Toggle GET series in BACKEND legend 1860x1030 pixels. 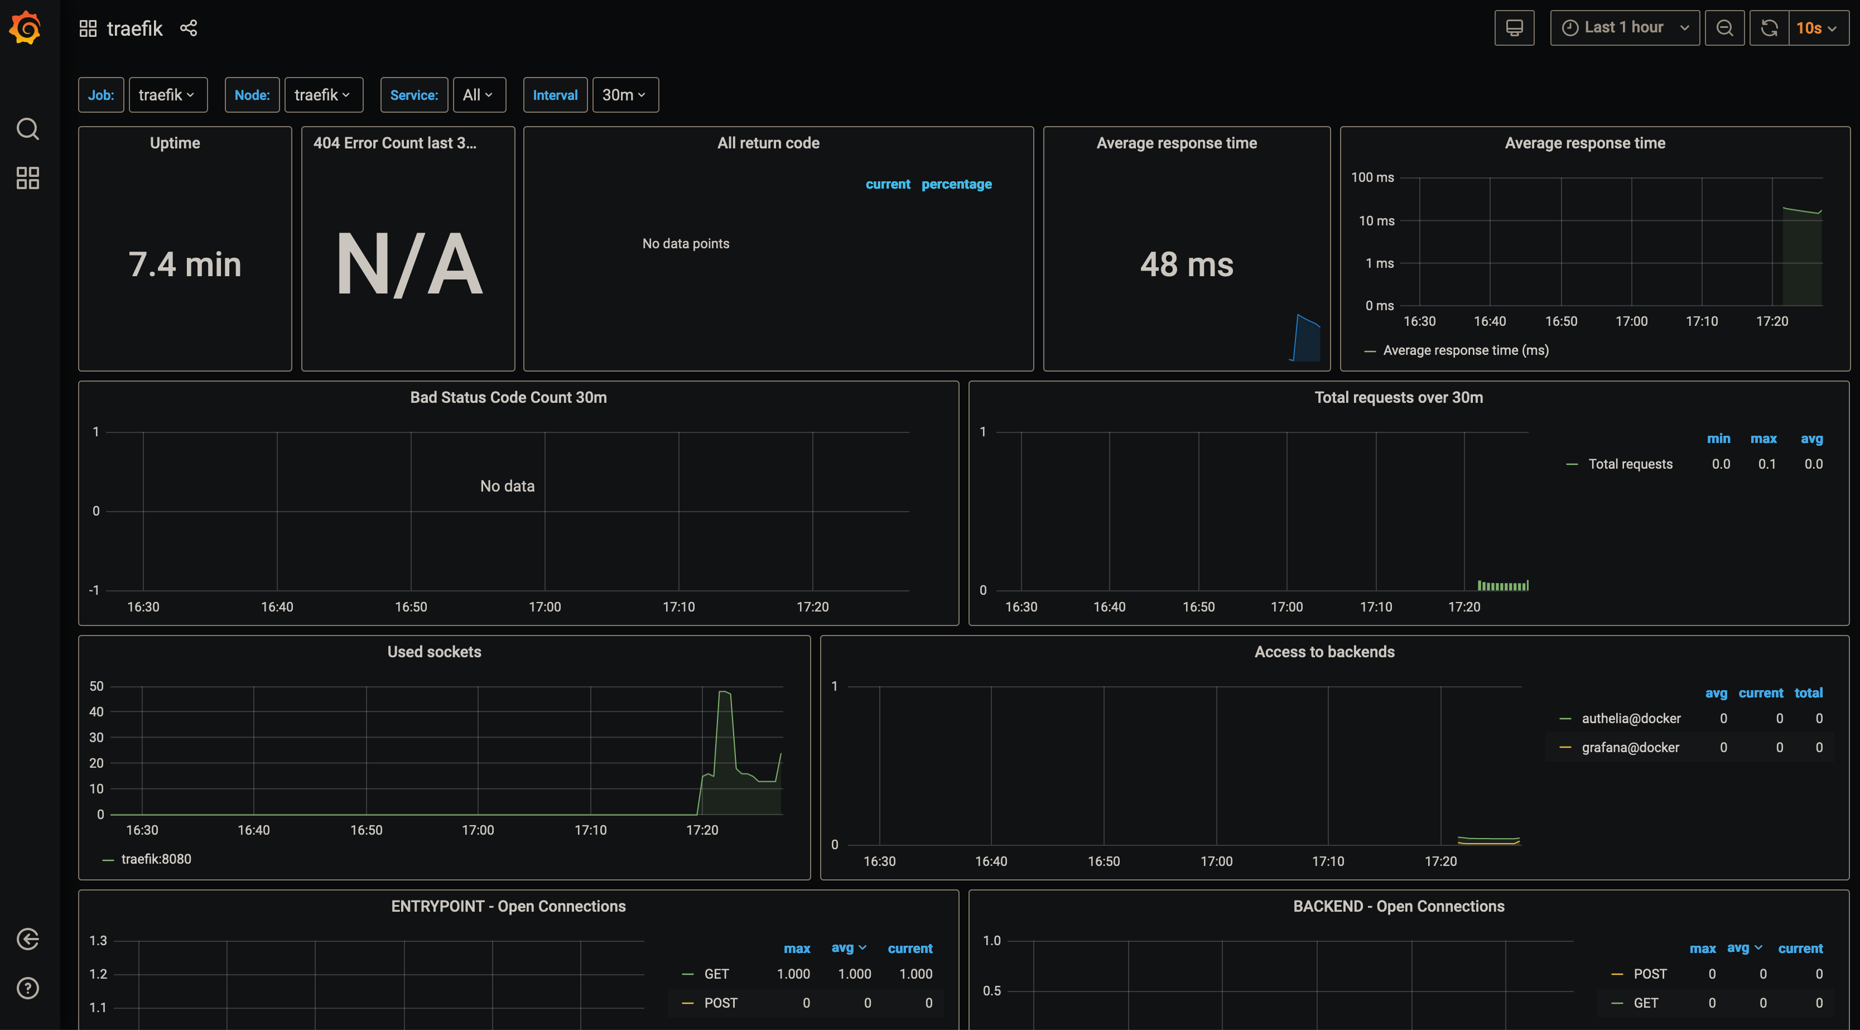tap(1646, 1003)
